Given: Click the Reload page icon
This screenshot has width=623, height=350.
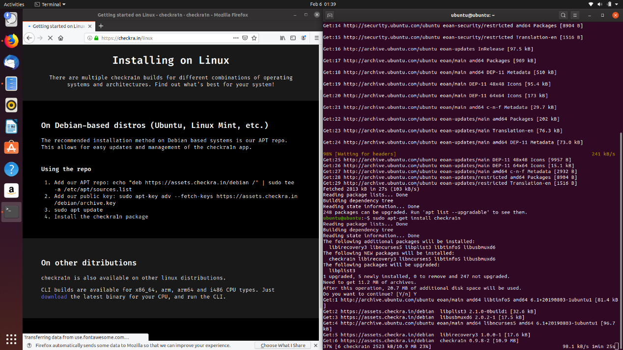Looking at the screenshot, I should (51, 38).
